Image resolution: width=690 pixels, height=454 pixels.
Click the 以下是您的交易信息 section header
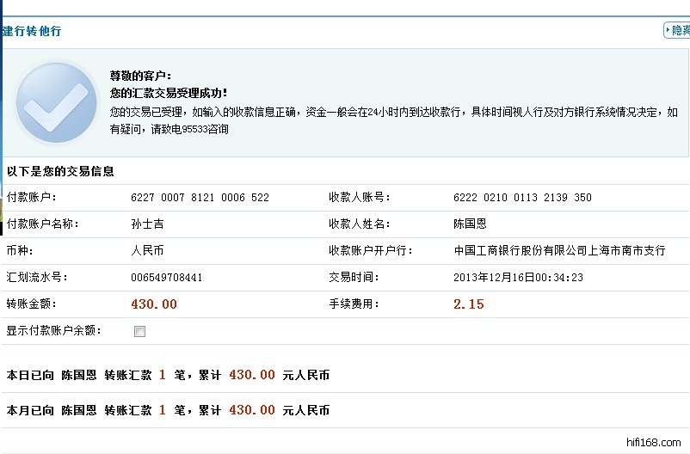tap(60, 172)
